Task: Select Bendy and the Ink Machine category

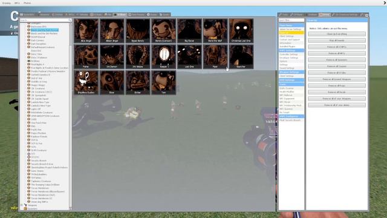Action: (x=44, y=33)
